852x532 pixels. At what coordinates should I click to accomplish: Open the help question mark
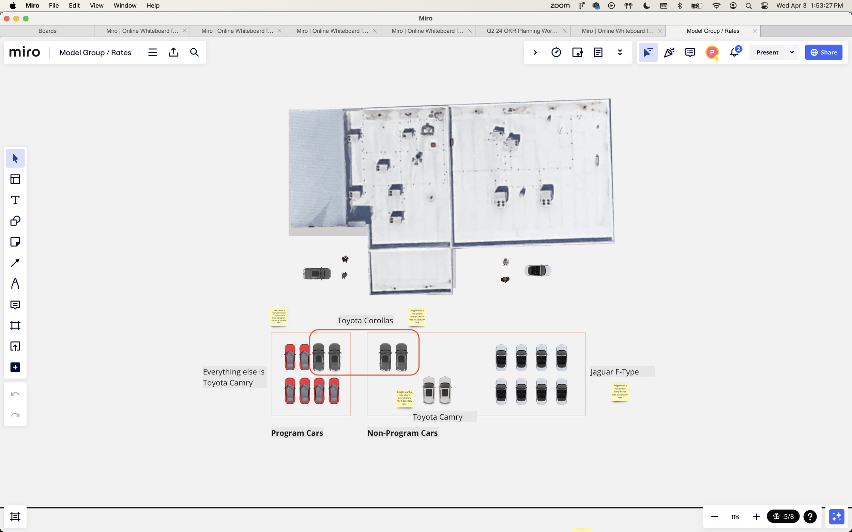click(x=810, y=517)
